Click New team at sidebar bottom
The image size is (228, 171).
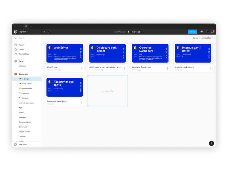click(23, 144)
